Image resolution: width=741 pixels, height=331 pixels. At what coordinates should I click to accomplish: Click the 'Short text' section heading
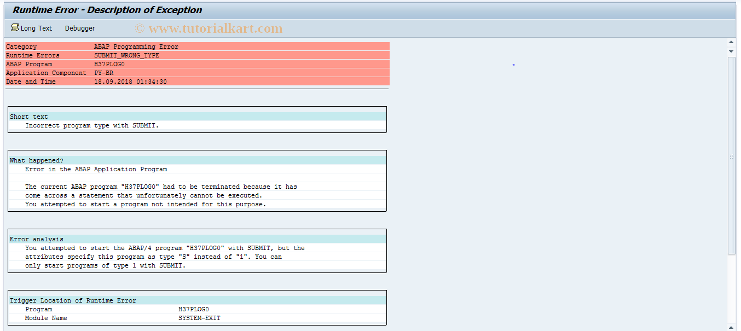click(x=29, y=117)
